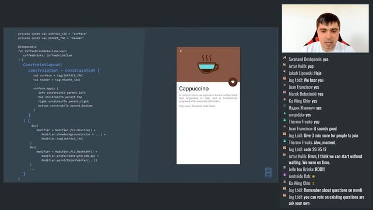Viewport: 373px width, 210px height.
Task: Click the "Jakub Lipowski: Hejo" chat message
Action: click(305, 73)
